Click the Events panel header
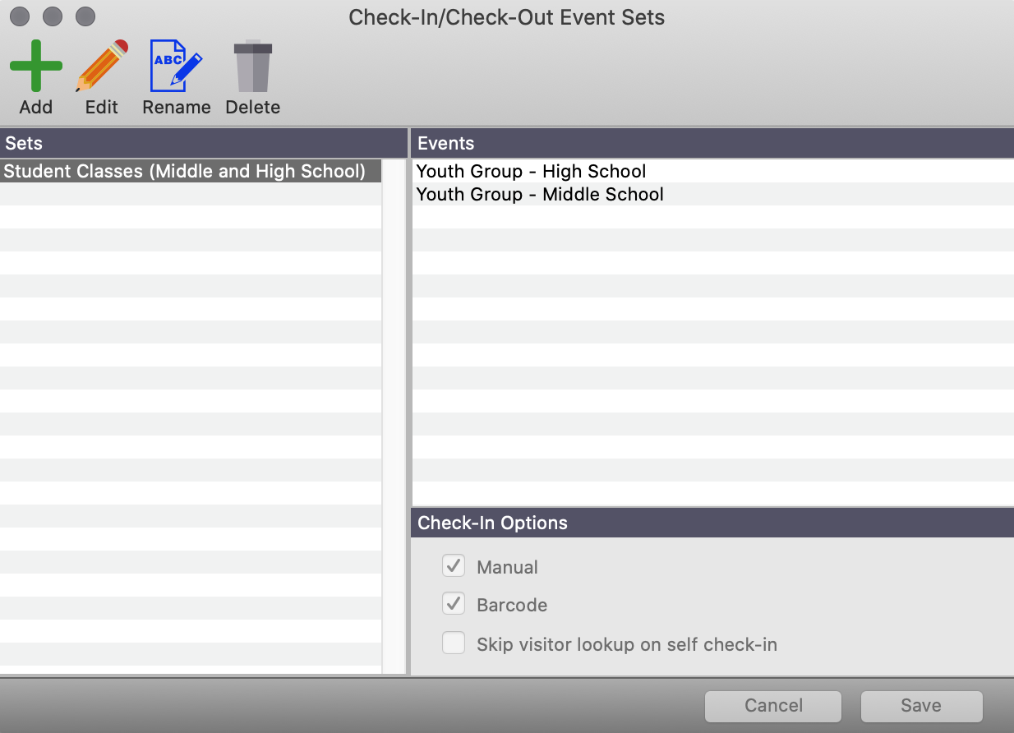This screenshot has width=1014, height=733. 445,143
